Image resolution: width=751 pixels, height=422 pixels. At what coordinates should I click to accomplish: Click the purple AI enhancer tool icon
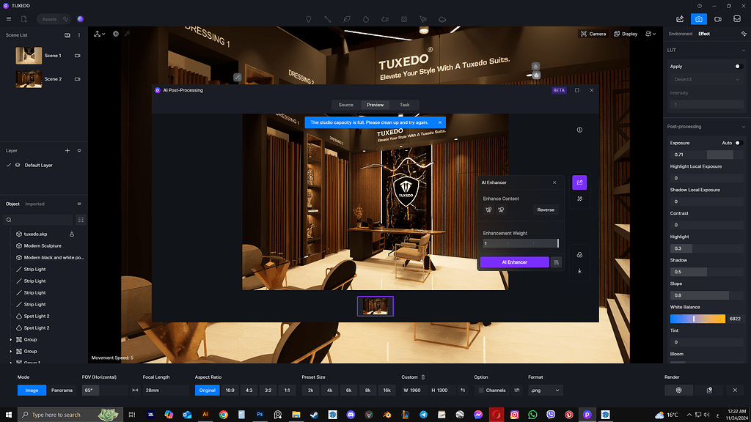pos(579,182)
